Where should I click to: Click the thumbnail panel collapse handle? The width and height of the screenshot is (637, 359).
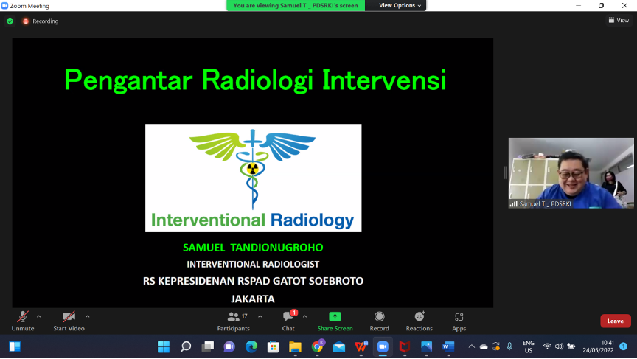pos(505,172)
